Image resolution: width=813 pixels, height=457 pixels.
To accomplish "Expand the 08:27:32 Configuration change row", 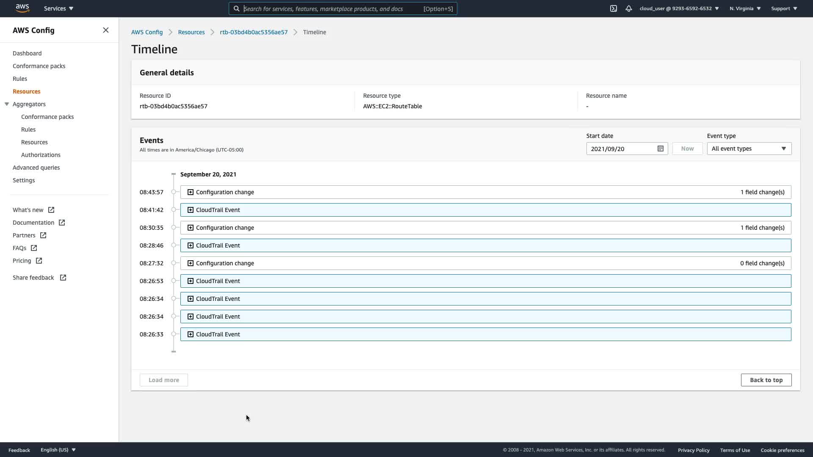I will [191, 263].
